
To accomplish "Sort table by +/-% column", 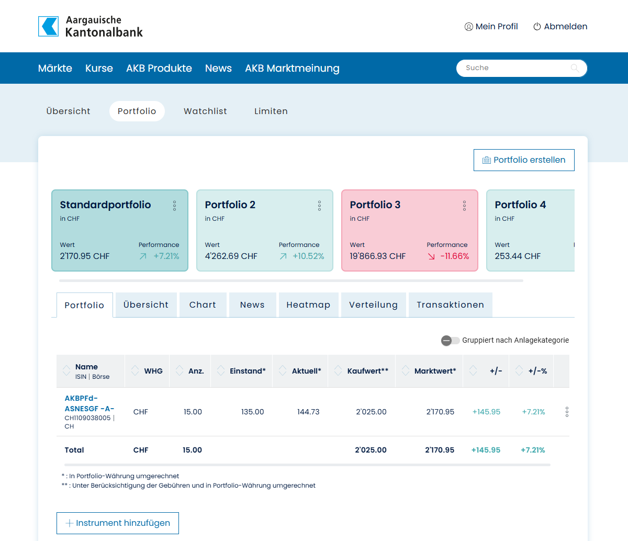I will 531,371.
